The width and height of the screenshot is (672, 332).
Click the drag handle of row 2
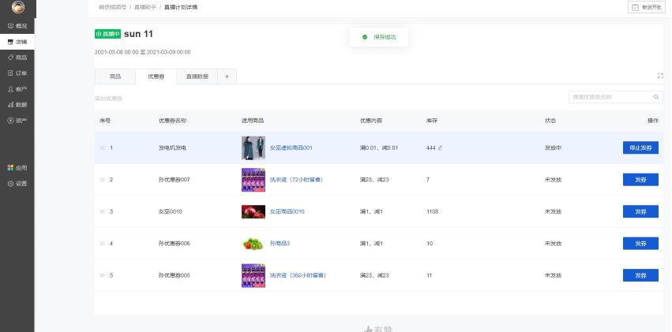click(x=103, y=180)
